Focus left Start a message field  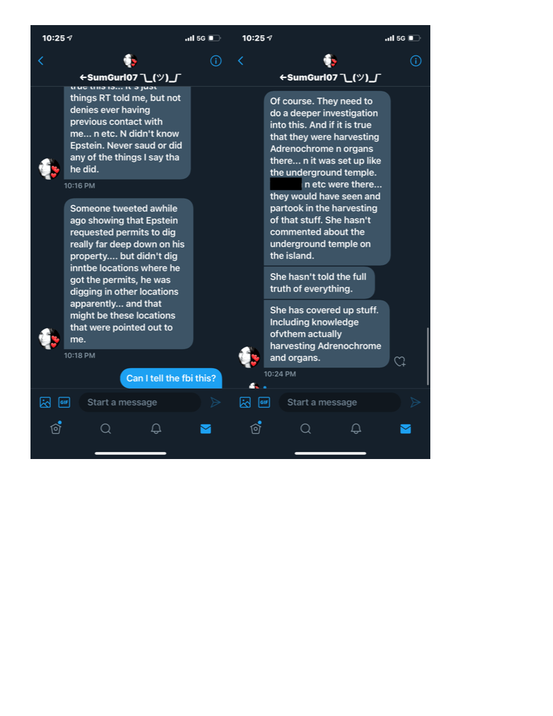click(140, 402)
